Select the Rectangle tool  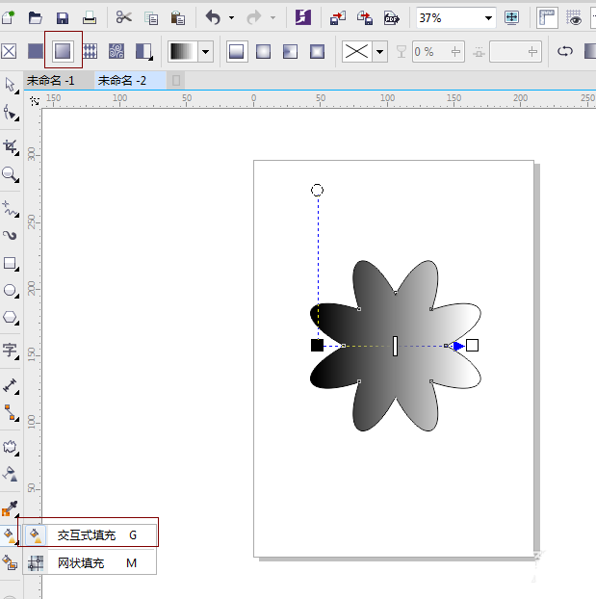[11, 264]
